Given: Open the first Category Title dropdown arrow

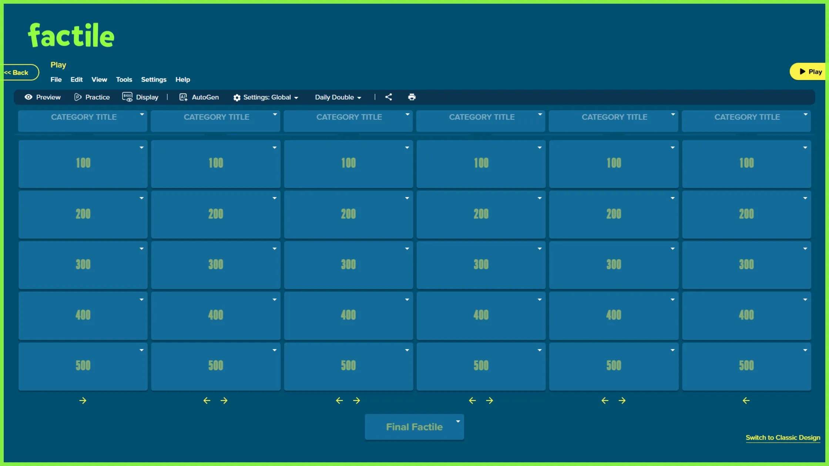Looking at the screenshot, I should click(142, 115).
